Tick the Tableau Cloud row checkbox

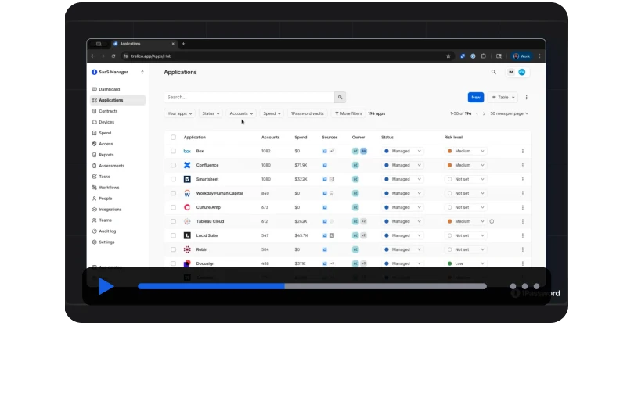(x=174, y=221)
